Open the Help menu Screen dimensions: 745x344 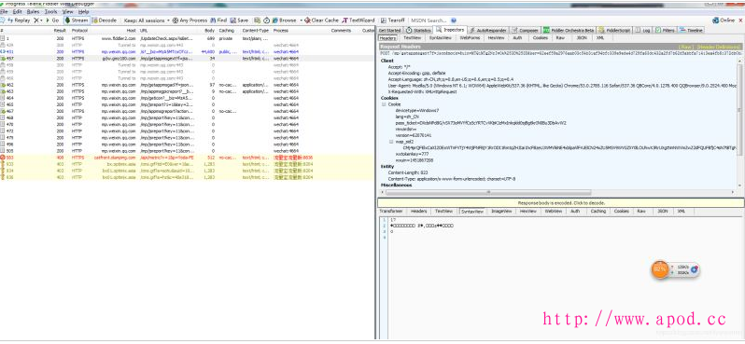(84, 11)
